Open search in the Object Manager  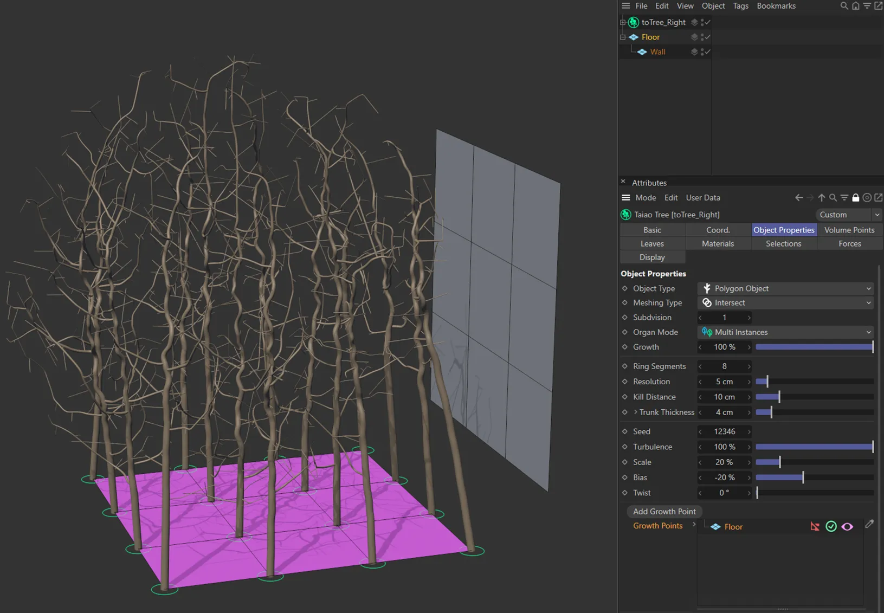point(843,6)
